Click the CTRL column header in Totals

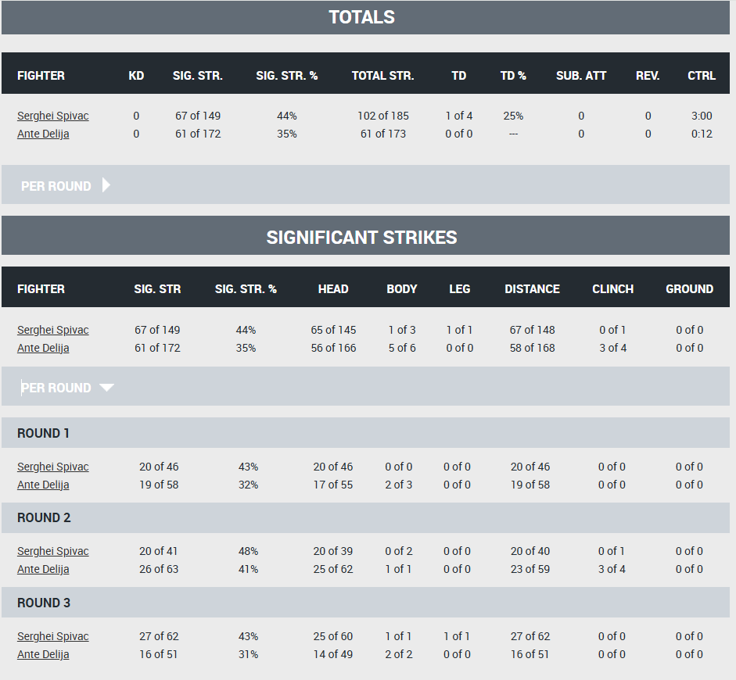point(702,76)
